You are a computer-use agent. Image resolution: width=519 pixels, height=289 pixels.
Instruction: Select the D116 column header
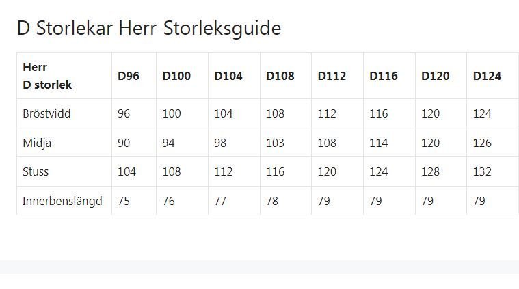click(x=384, y=76)
